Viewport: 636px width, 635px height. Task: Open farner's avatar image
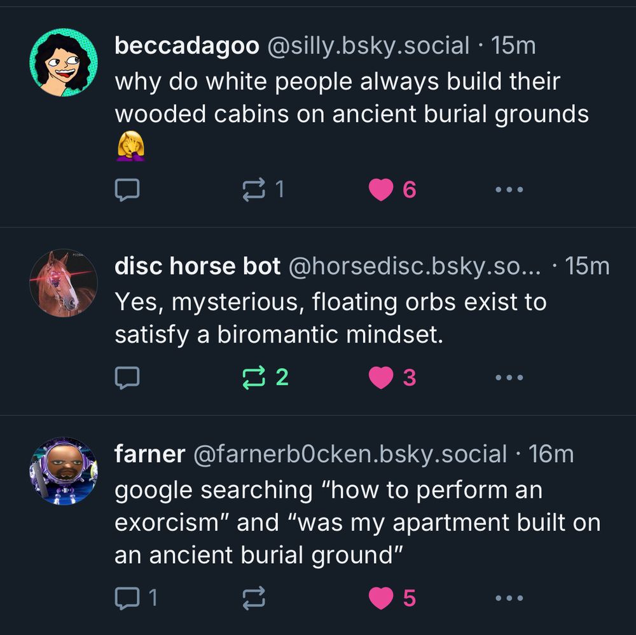[63, 470]
